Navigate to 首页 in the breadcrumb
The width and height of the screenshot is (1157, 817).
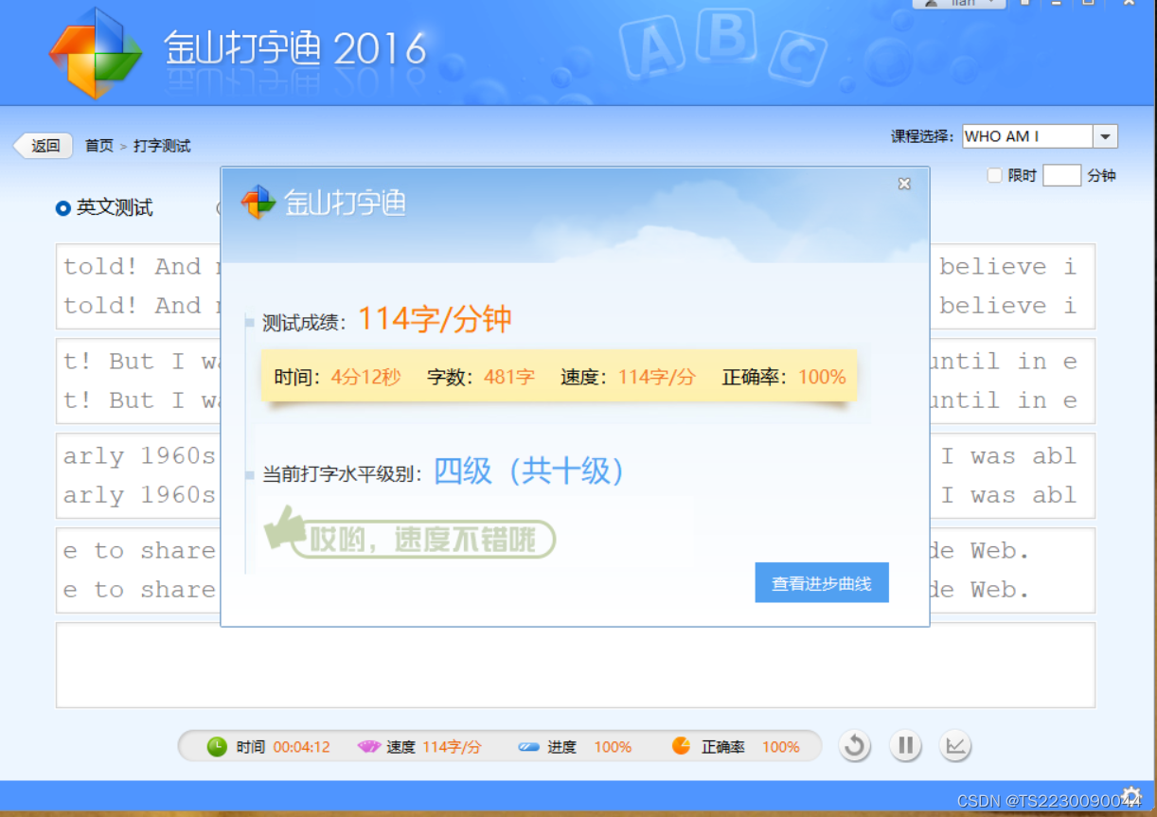point(98,146)
